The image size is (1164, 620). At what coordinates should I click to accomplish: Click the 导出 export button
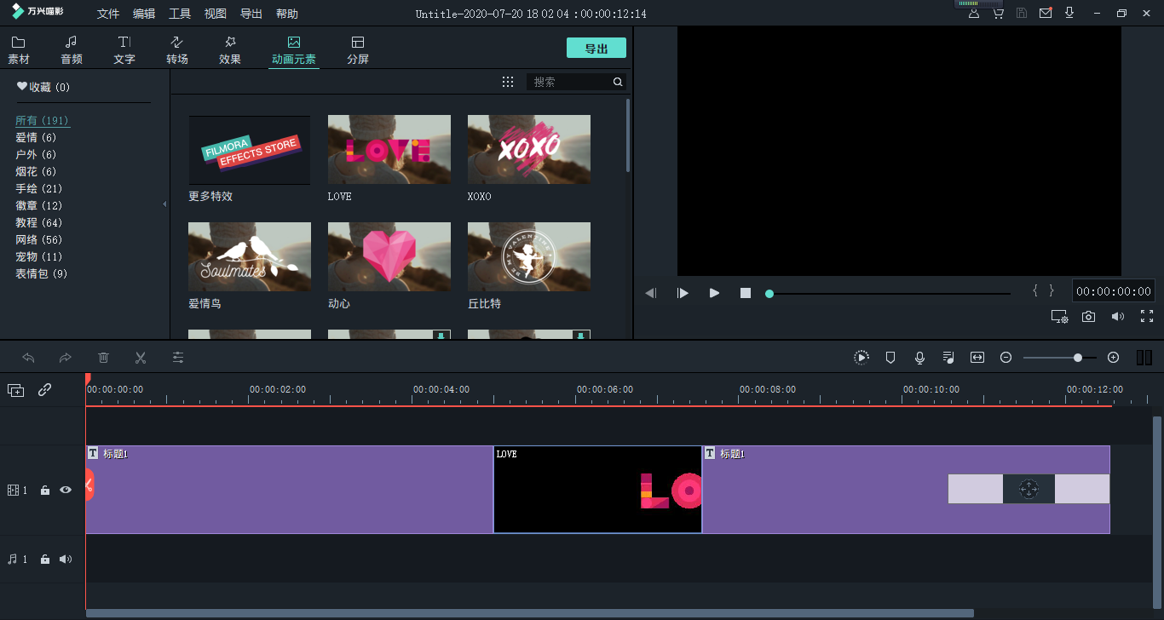[x=596, y=49]
